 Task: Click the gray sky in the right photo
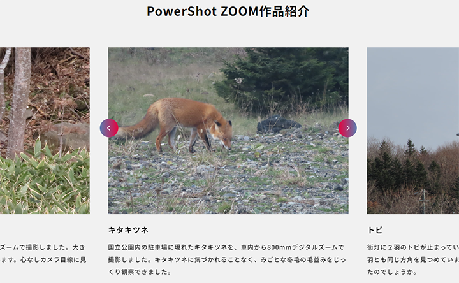point(411,94)
